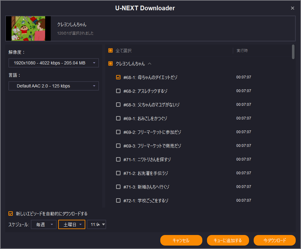Click the キャンセル button
This screenshot has width=301, height=249.
181,240
